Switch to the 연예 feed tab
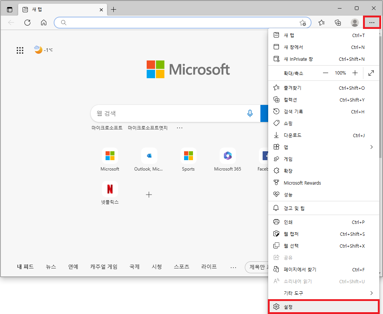383x314 pixels. point(73,267)
